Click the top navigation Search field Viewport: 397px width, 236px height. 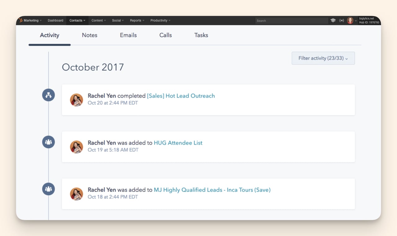(292, 21)
